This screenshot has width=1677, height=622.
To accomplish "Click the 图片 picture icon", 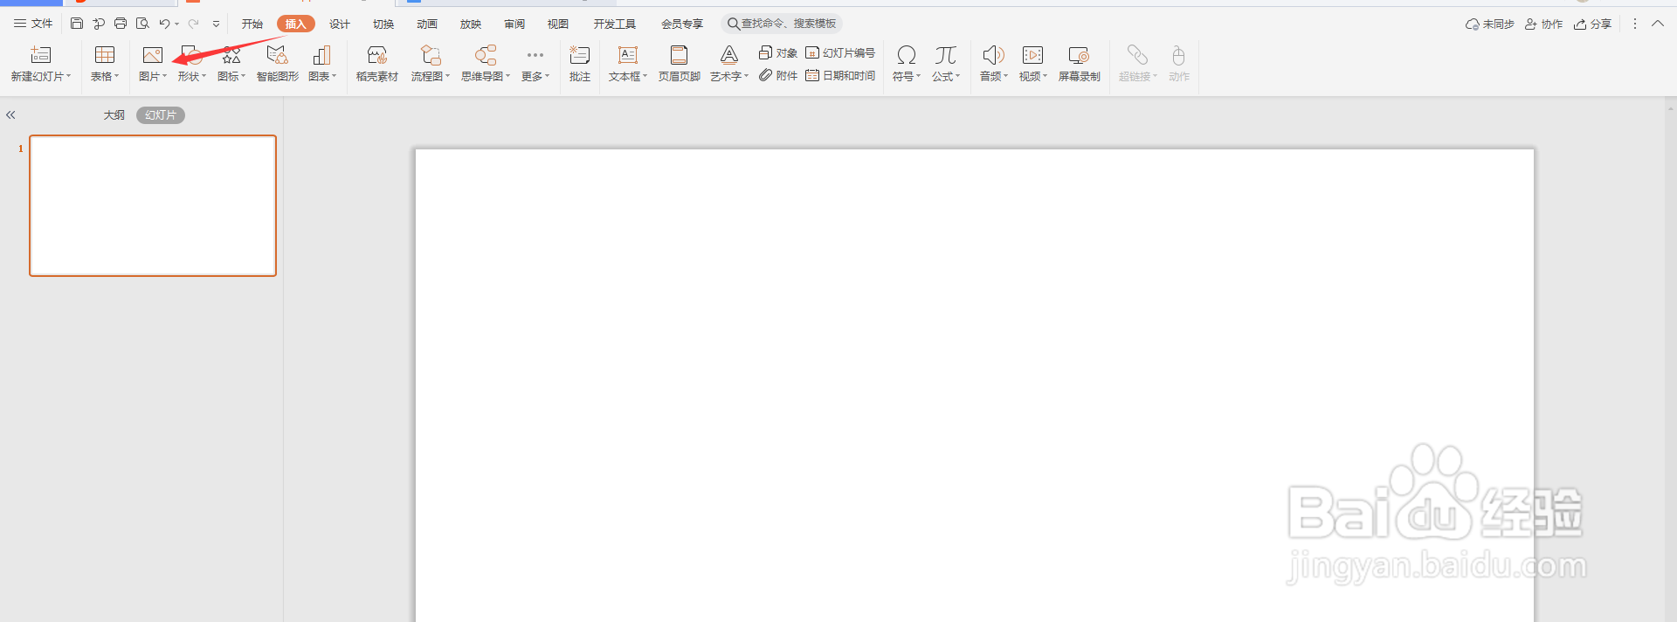I will click(153, 55).
